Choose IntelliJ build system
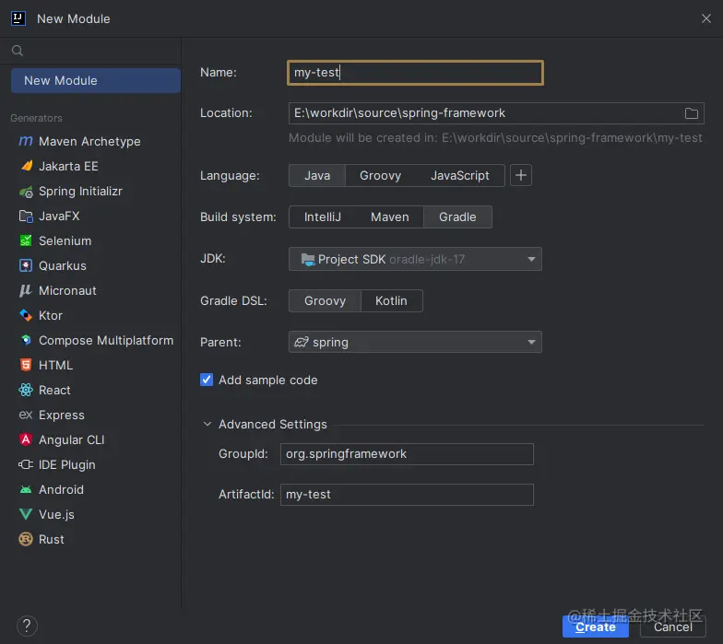 coord(323,217)
